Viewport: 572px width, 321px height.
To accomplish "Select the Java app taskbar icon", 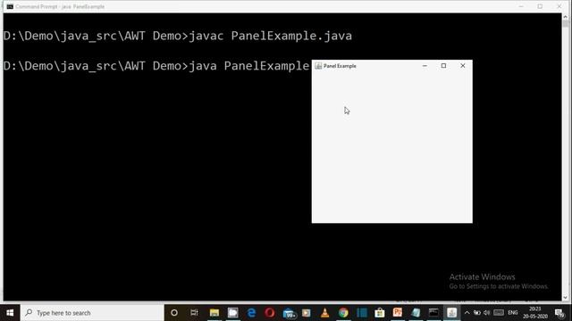I will (452, 313).
